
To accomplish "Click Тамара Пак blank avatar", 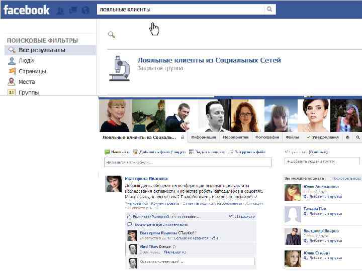I will [293, 214].
